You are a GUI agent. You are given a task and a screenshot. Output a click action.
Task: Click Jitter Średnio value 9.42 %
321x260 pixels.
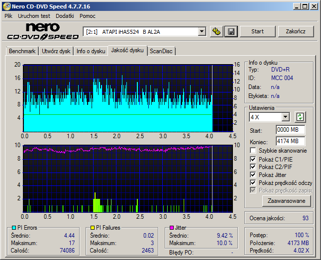(x=225, y=236)
